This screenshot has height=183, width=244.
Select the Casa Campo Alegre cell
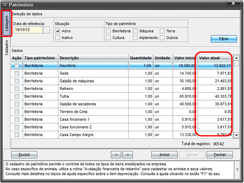(x=93, y=135)
